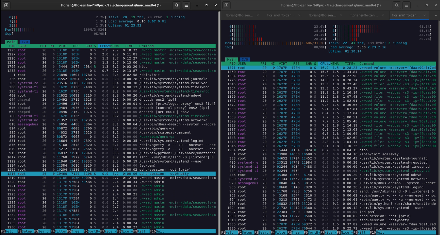
Task: Open search in right terminal window
Action: (x=397, y=5)
